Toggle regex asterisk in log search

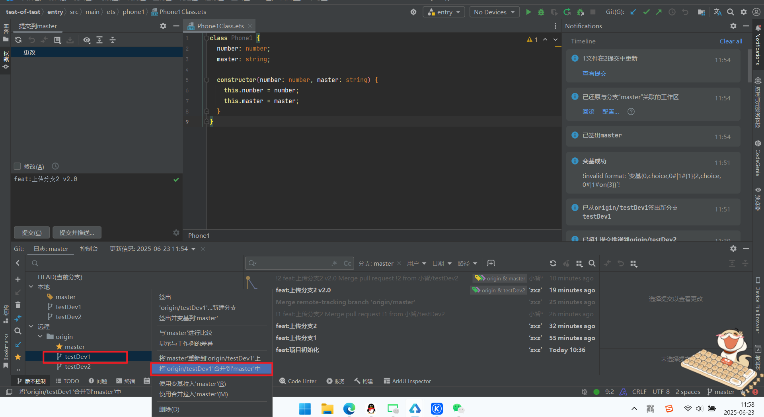[334, 263]
